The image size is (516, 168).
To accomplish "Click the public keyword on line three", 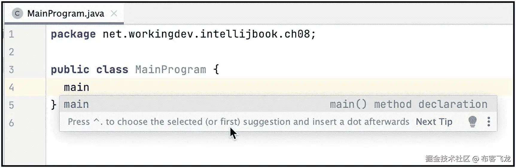I will click(70, 70).
